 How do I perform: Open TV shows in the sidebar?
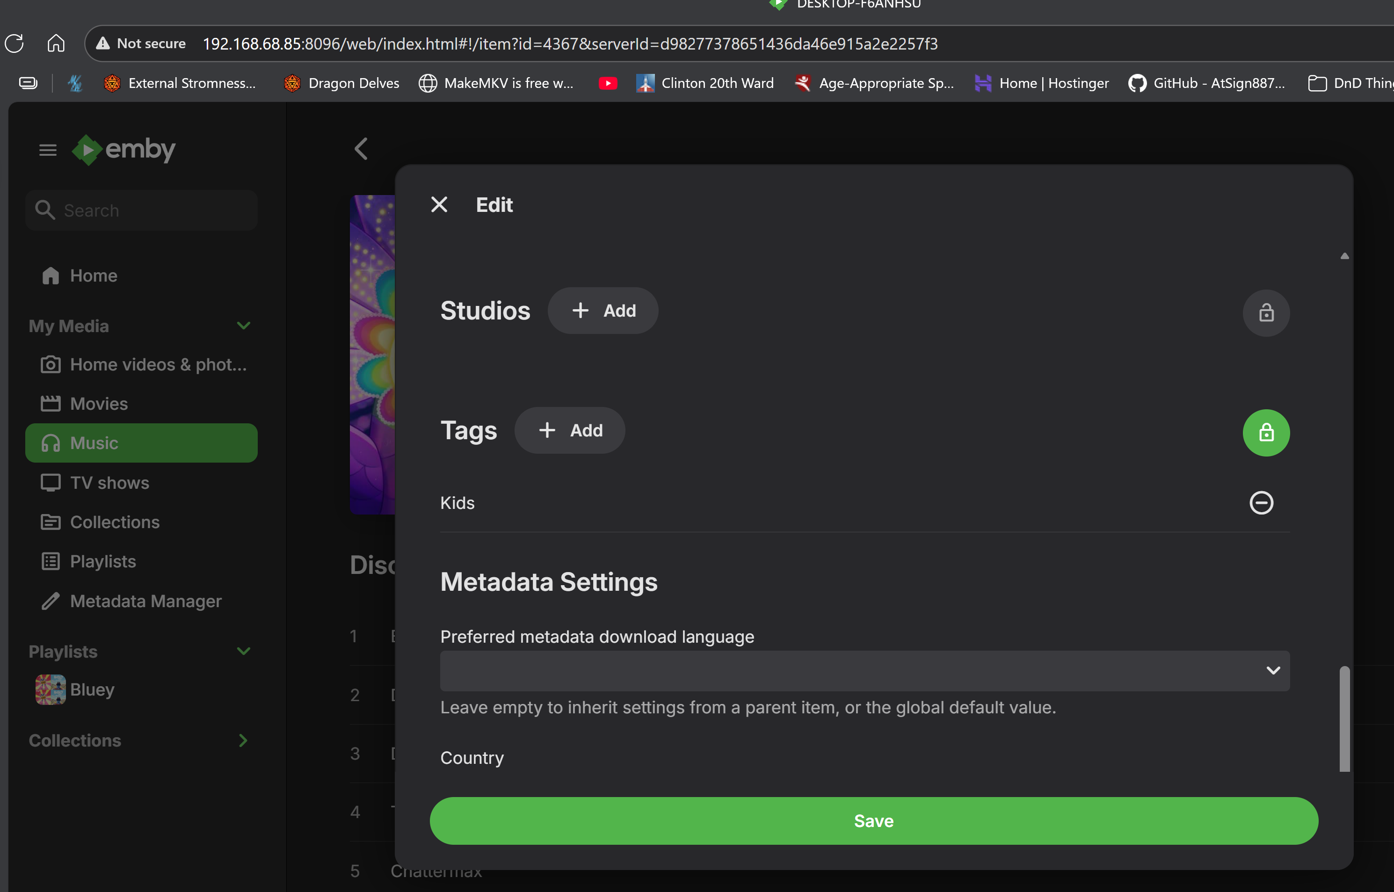(x=109, y=483)
